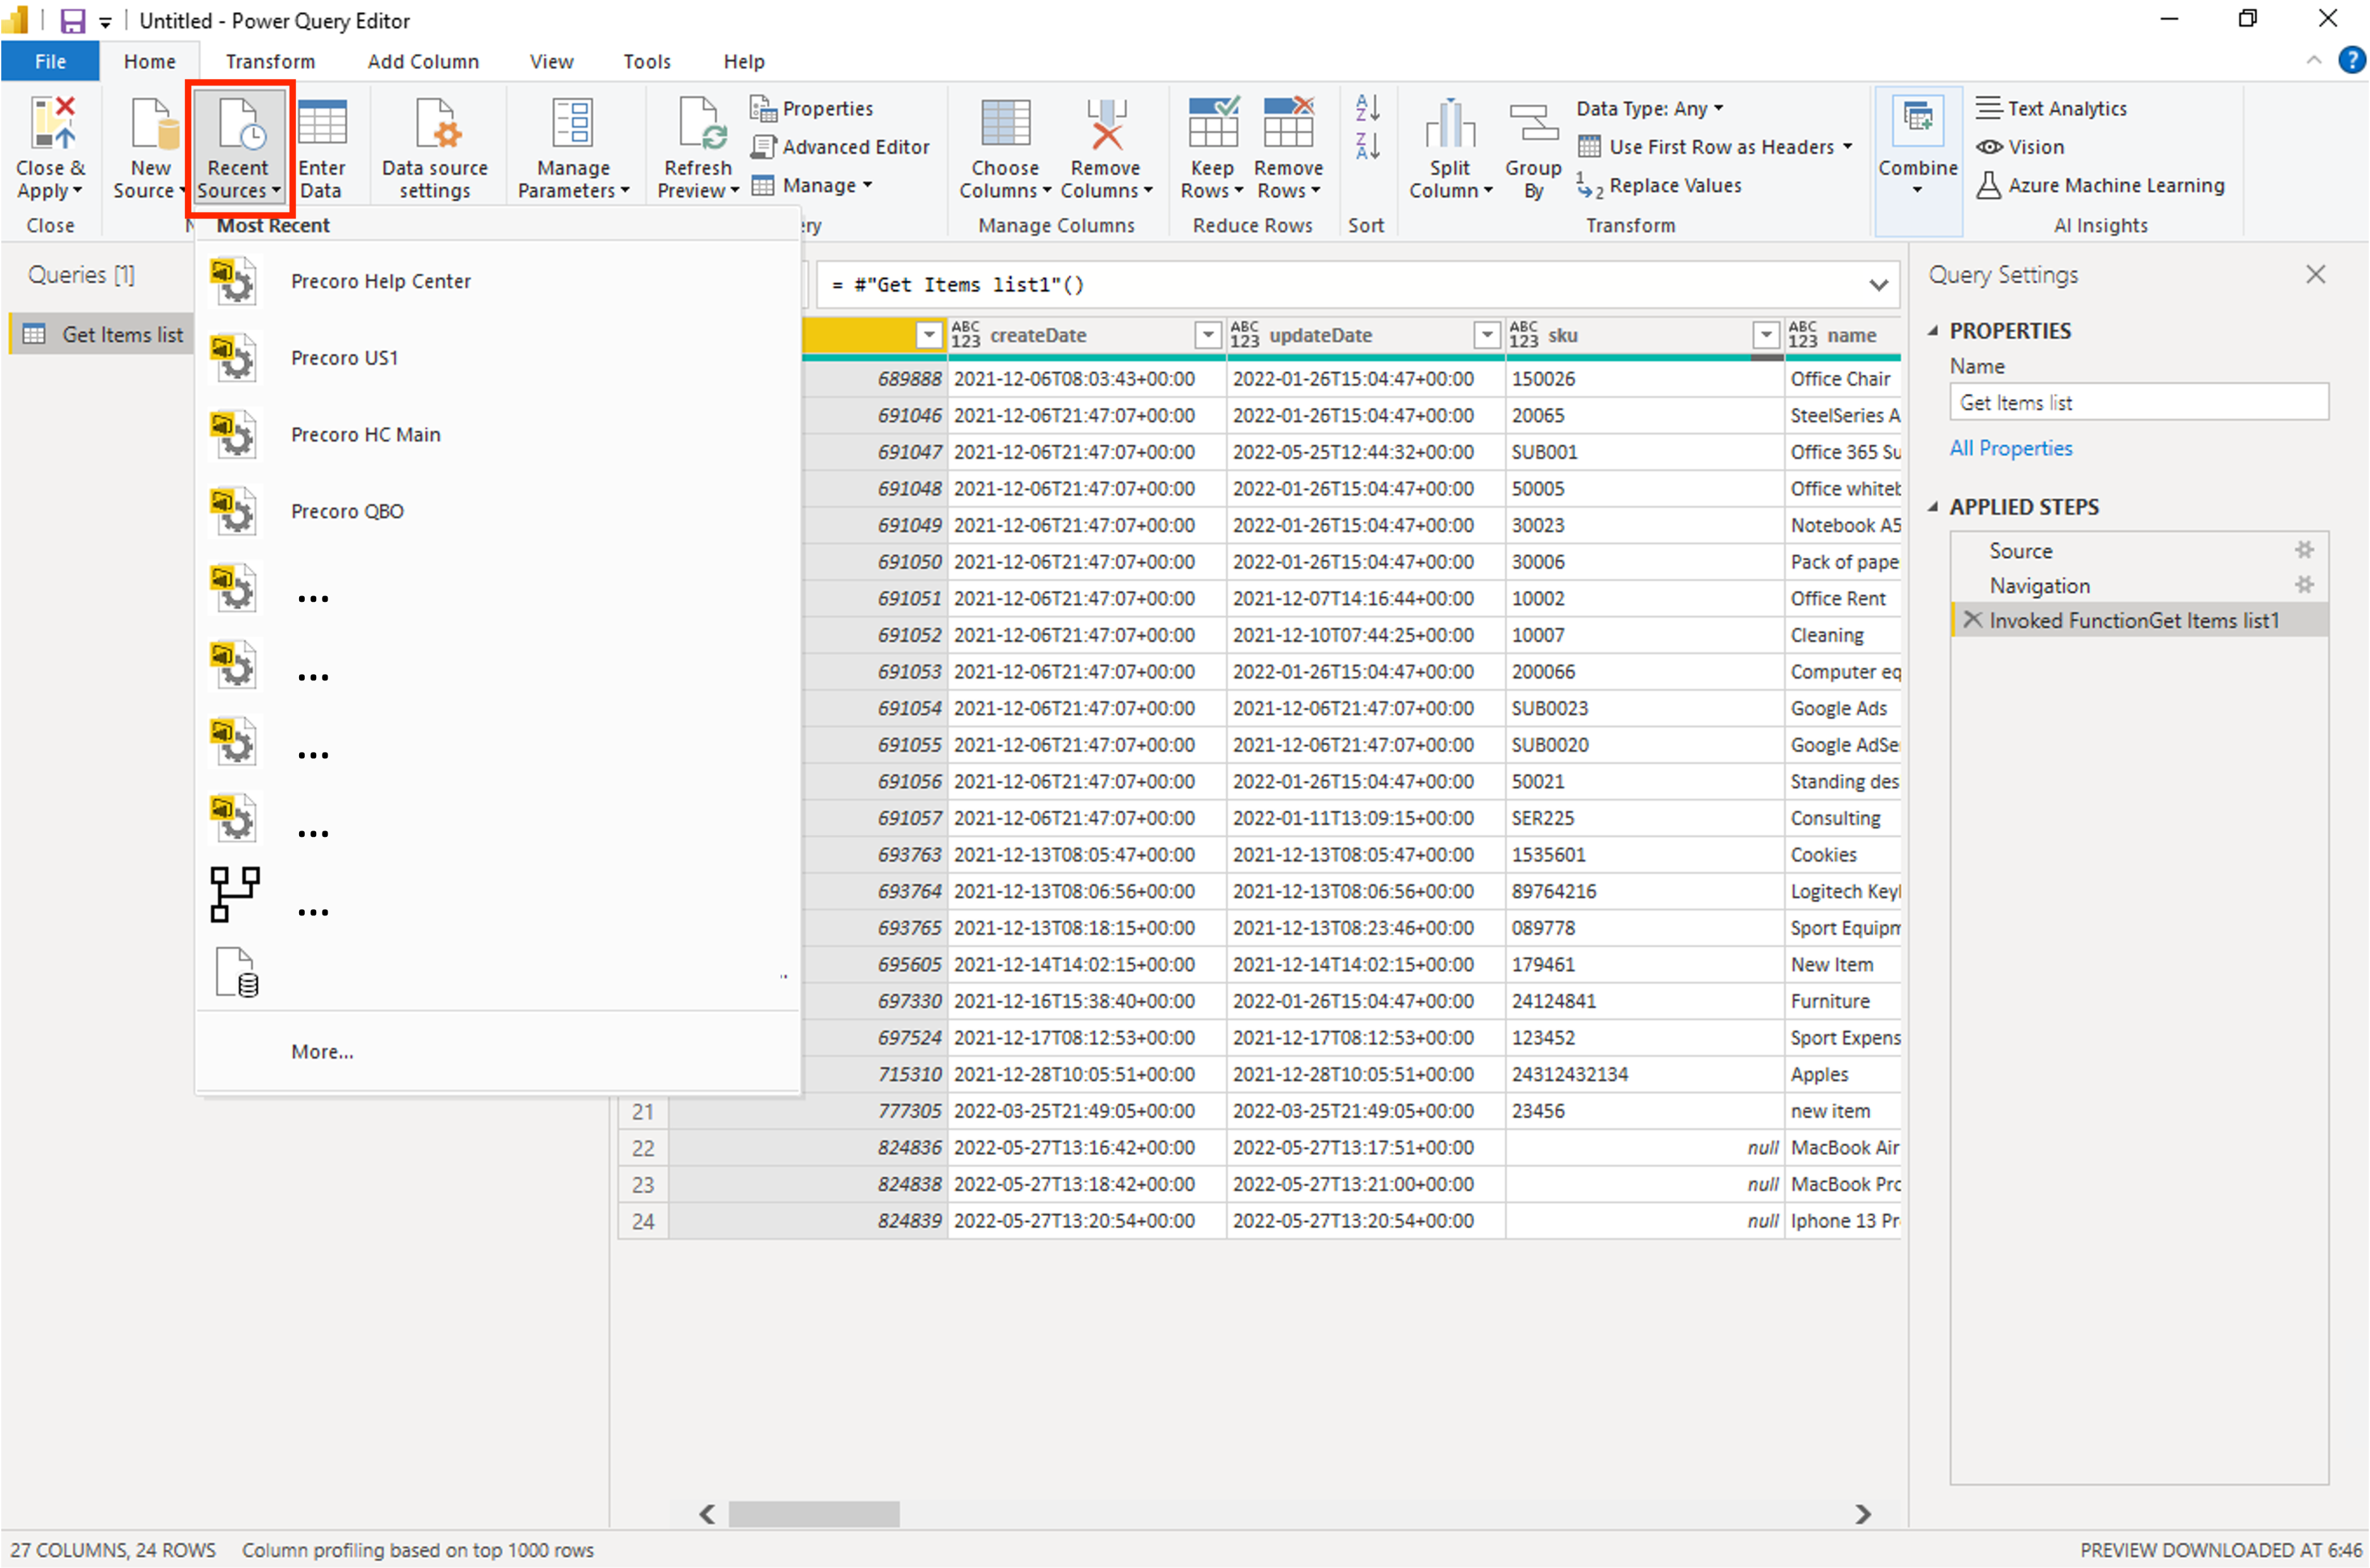2370x1568 pixels.
Task: Switch to the Help tab
Action: point(744,62)
